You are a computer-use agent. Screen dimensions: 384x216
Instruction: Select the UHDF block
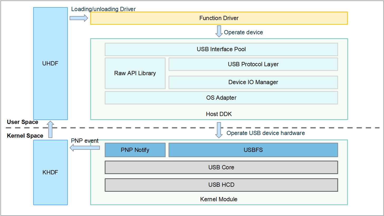(50, 64)
